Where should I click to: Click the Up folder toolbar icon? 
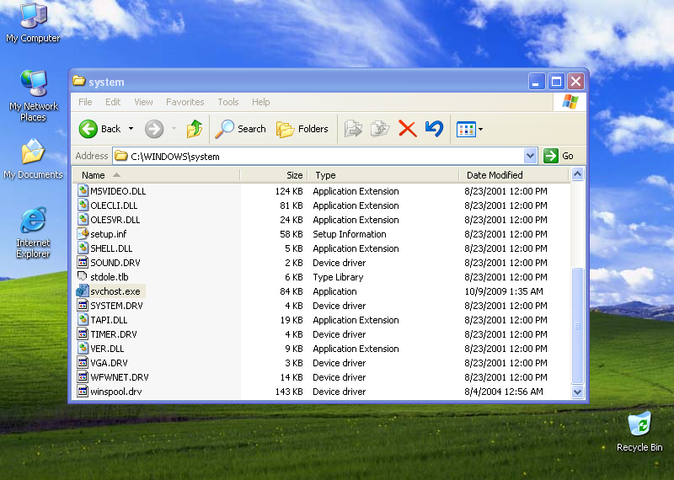tap(195, 129)
